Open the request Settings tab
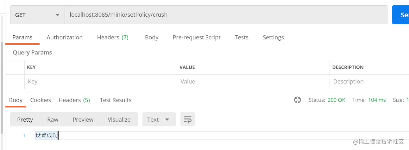This screenshot has height=150, width=409. coord(273,37)
